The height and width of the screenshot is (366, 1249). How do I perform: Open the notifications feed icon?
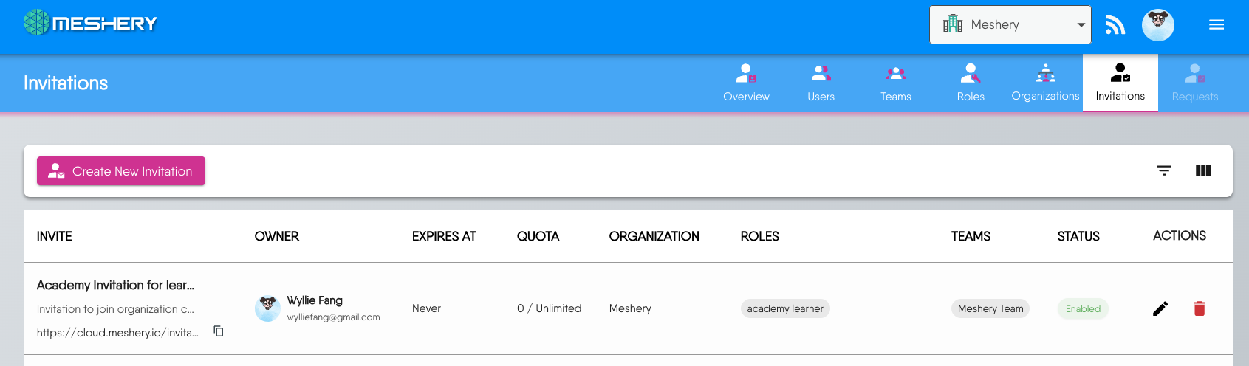click(1115, 25)
